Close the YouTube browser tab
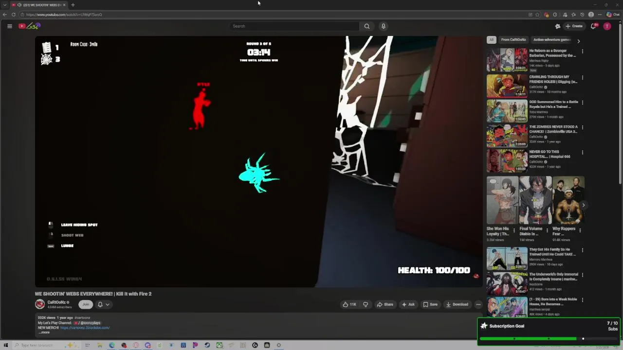 pos(65,5)
